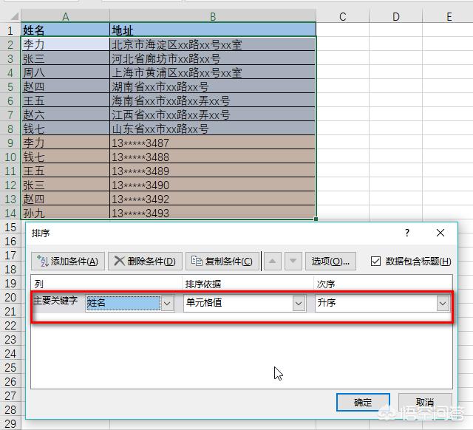Click the 复制条件 copy-condition button
Viewport: 473px width, 430px height.
click(x=222, y=261)
